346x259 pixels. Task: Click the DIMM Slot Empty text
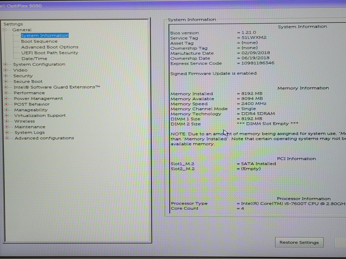(x=267, y=124)
